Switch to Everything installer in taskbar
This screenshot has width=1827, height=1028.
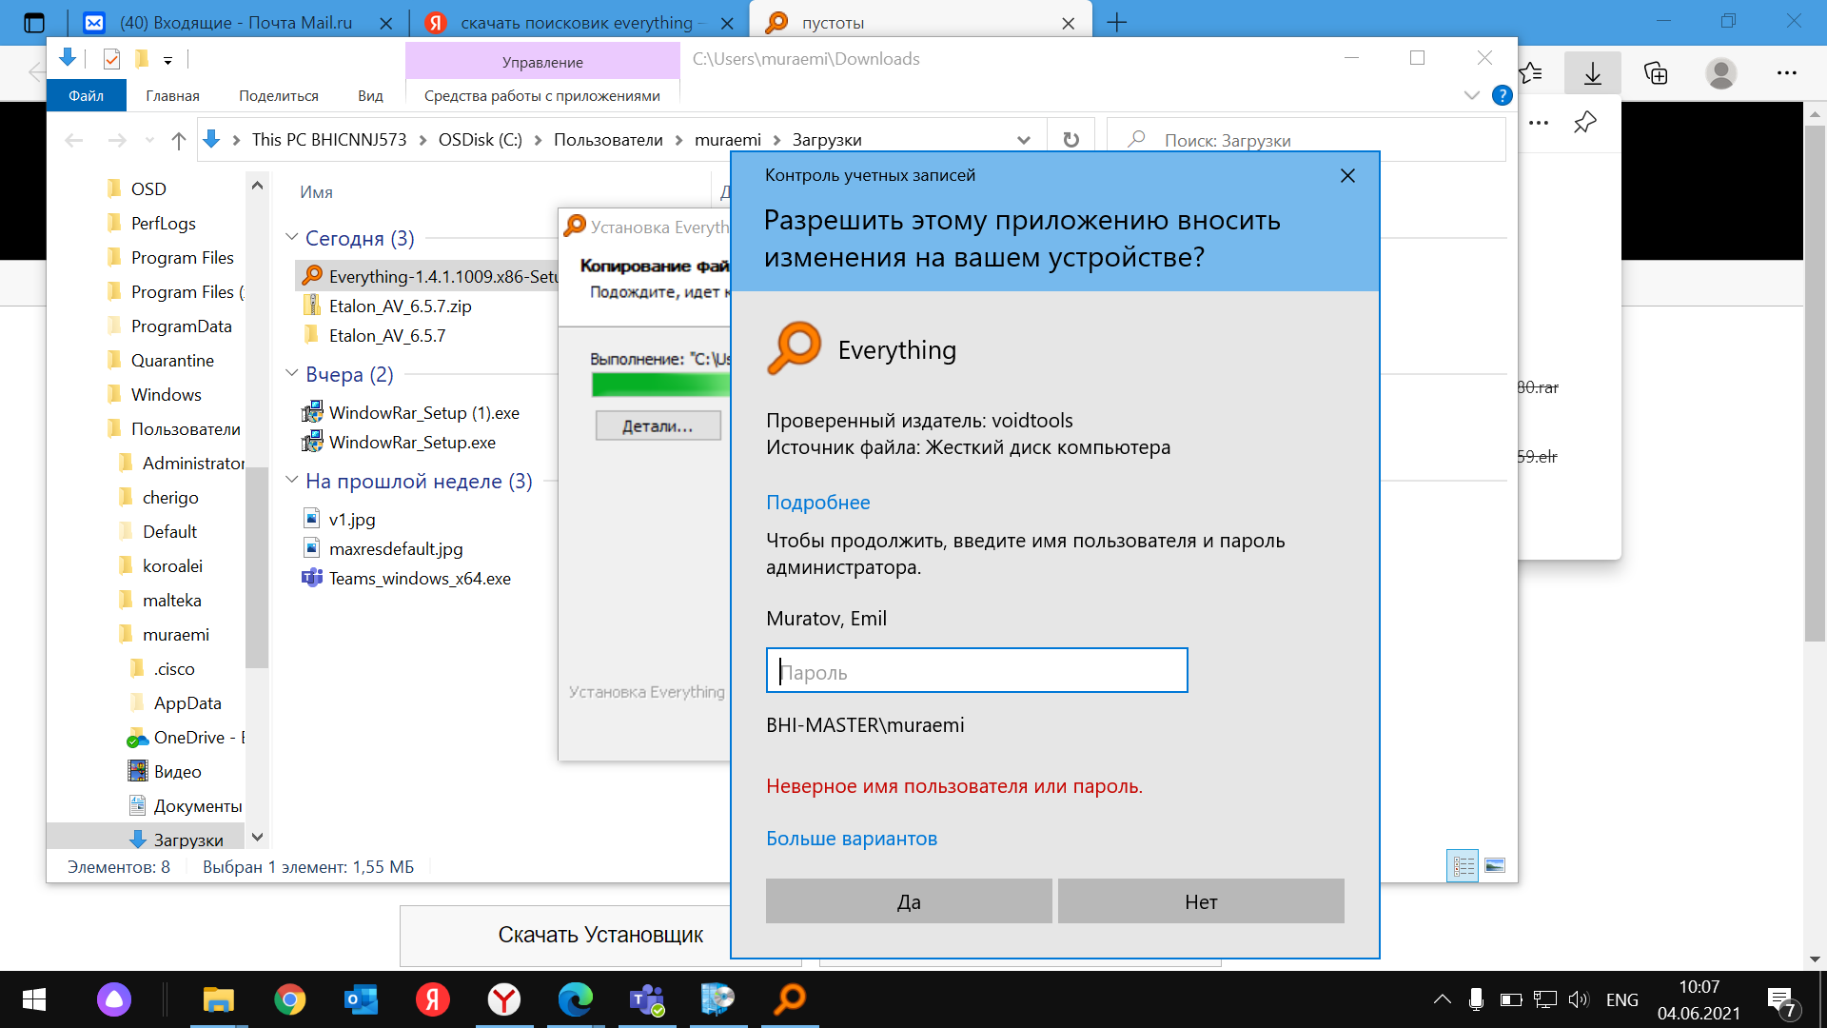tap(790, 999)
